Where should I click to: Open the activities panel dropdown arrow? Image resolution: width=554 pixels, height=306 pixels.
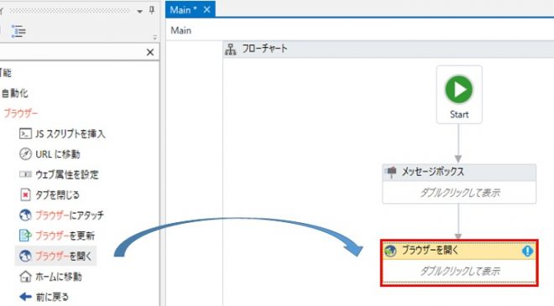(140, 11)
